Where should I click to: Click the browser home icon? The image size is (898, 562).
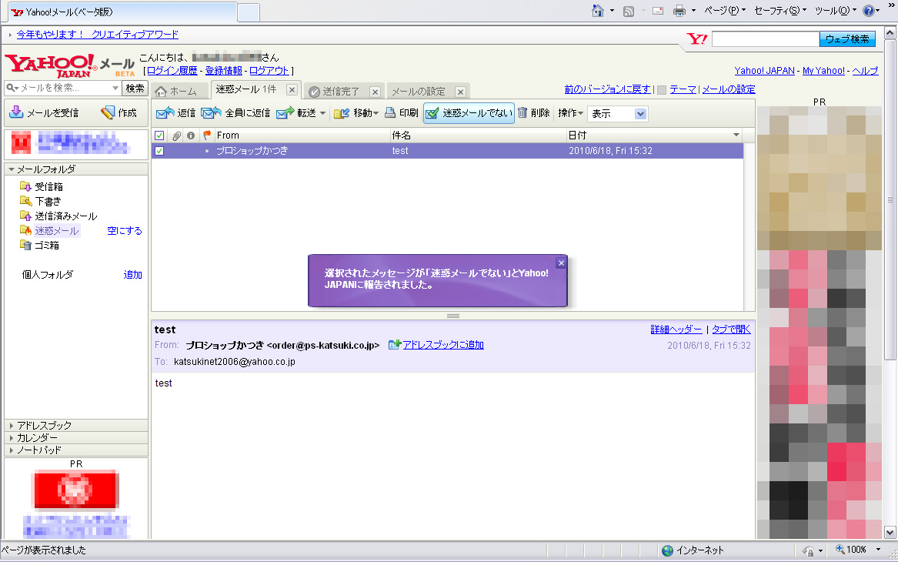click(x=597, y=11)
